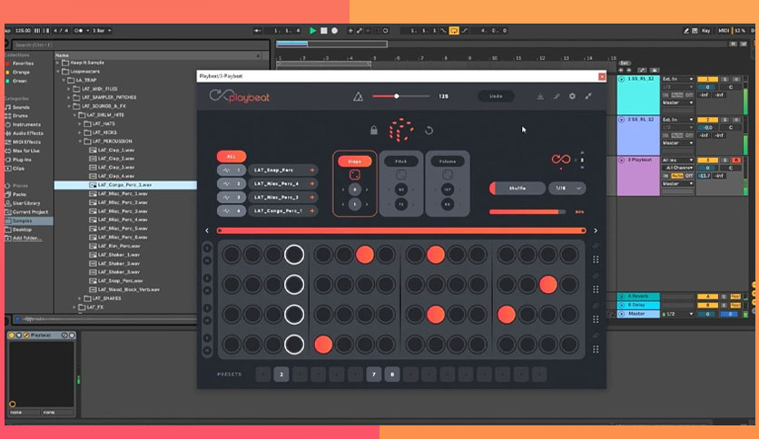The width and height of the screenshot is (759, 439).
Task: Expand the LAT_HATS folder
Action: 81,123
